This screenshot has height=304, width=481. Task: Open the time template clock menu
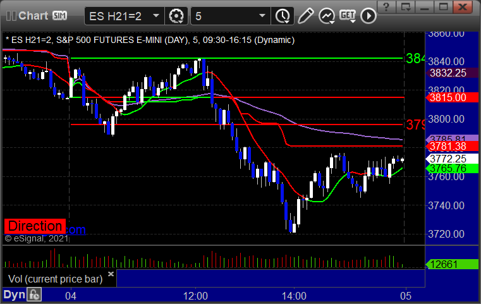point(283,16)
